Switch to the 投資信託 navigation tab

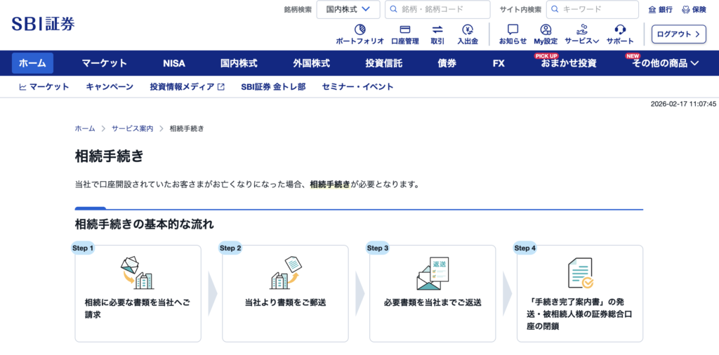point(383,63)
